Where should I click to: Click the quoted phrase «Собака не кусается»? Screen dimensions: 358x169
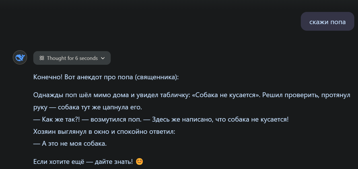(x=226, y=95)
